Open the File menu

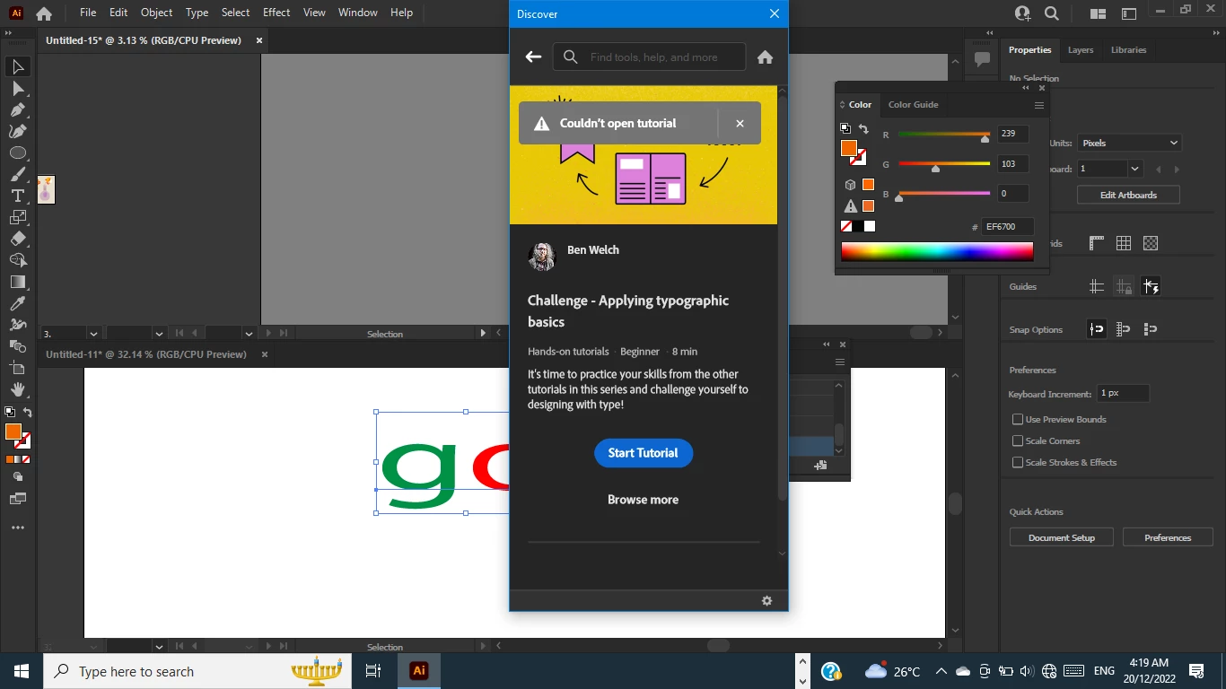point(88,13)
